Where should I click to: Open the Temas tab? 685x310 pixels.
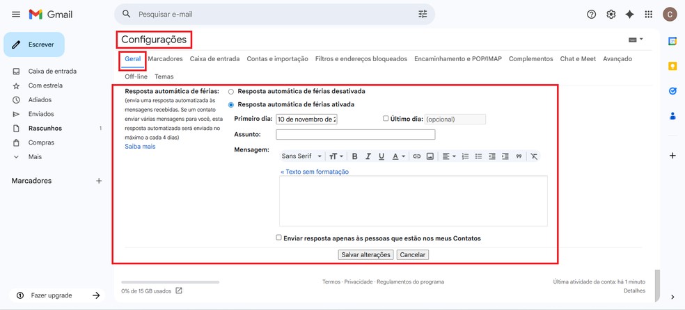(x=164, y=76)
